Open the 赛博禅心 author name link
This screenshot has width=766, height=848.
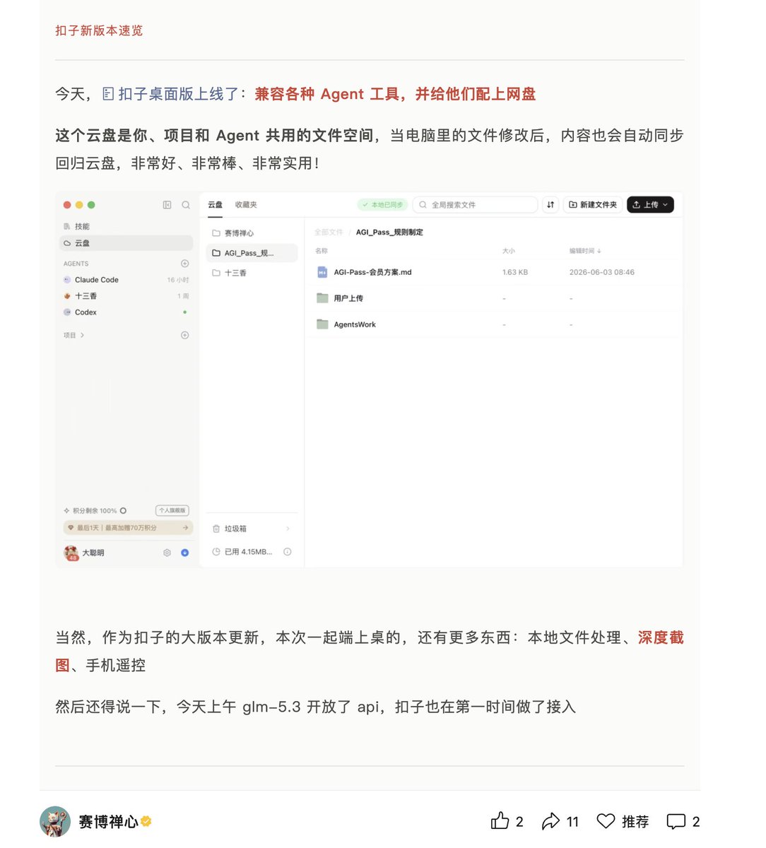(x=108, y=821)
